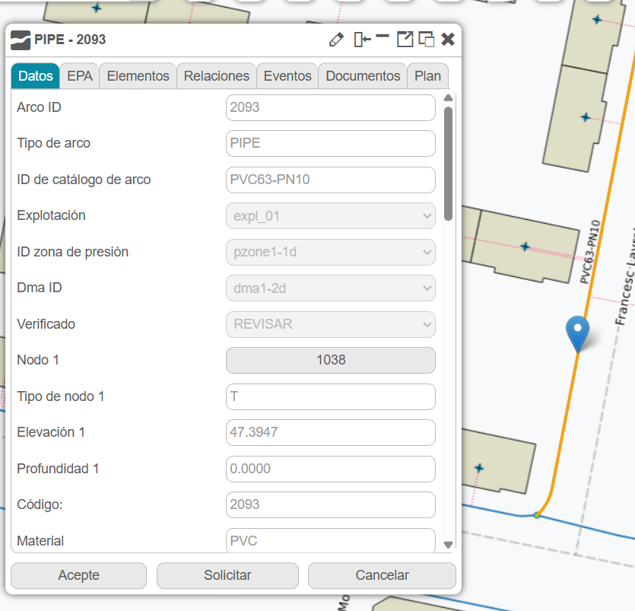The image size is (635, 611).
Task: Expand the Explotación dropdown
Action: 330,216
